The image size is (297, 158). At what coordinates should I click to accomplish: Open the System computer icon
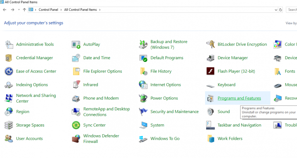(x=143, y=125)
